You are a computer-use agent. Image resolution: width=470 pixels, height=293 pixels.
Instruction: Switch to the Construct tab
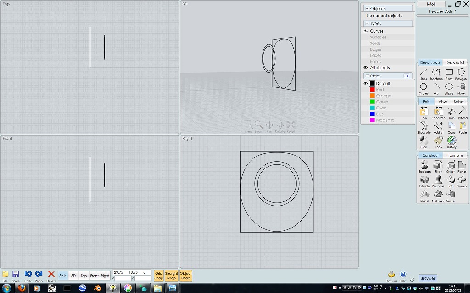[431, 155]
